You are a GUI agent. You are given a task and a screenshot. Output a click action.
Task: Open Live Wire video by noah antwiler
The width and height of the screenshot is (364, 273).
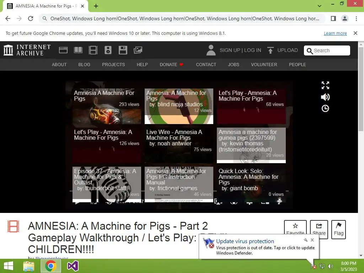click(x=179, y=145)
